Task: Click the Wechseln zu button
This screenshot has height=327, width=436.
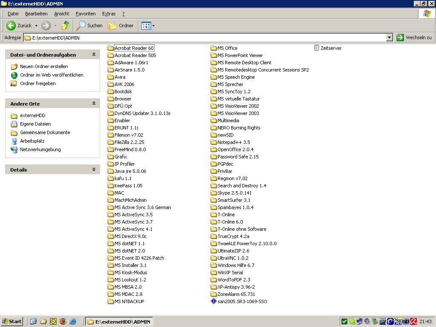Action: [x=414, y=37]
